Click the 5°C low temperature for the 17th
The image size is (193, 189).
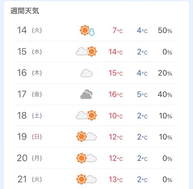(x=142, y=94)
